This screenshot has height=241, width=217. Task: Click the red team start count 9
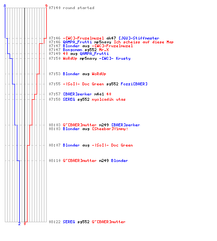[x=46, y=6]
